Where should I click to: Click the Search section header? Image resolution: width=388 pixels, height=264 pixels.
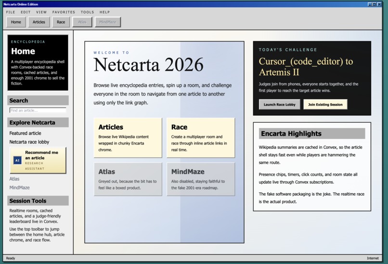(x=38, y=100)
